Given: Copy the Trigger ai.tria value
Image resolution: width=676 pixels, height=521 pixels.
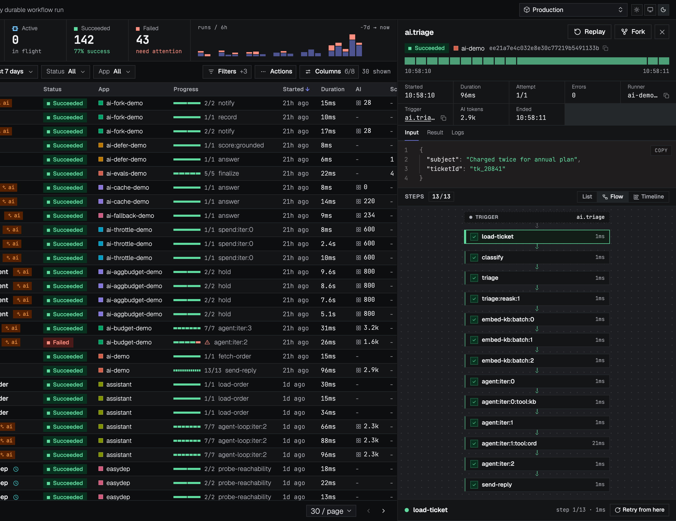Looking at the screenshot, I should tap(443, 118).
